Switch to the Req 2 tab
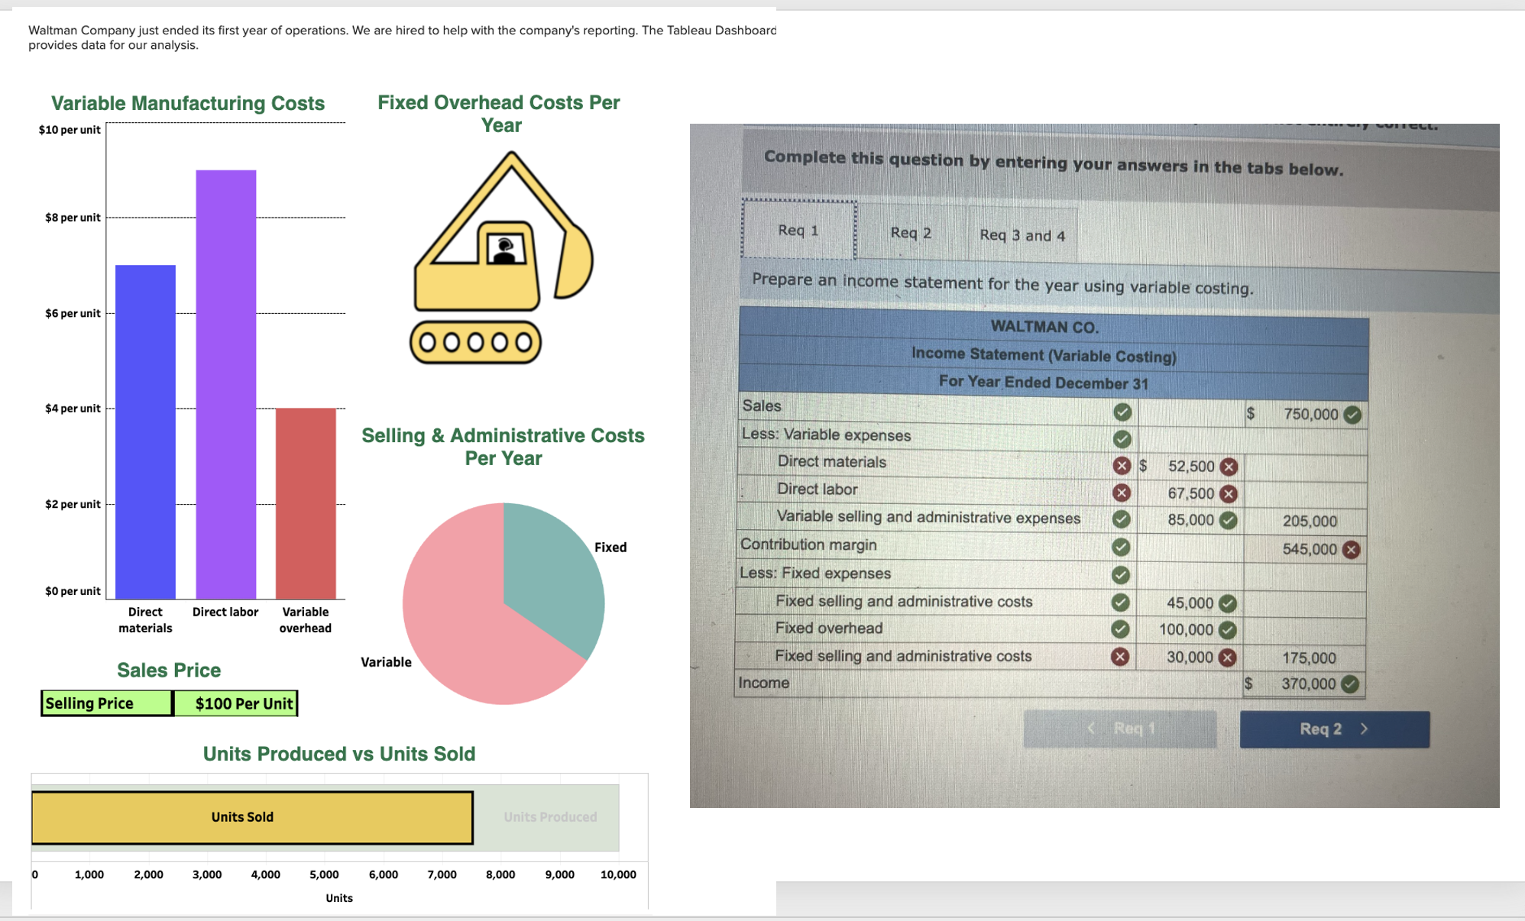 [911, 232]
